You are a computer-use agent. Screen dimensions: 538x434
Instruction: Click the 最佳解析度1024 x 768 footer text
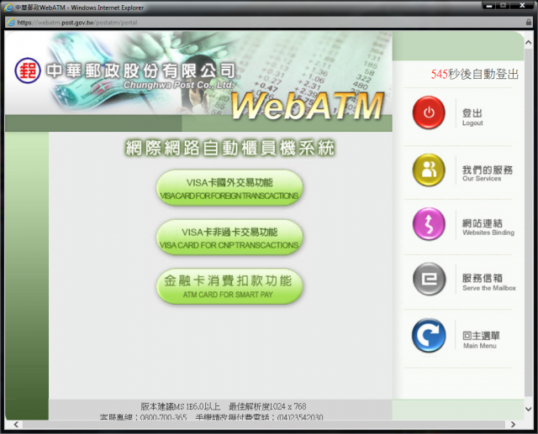pos(267,406)
